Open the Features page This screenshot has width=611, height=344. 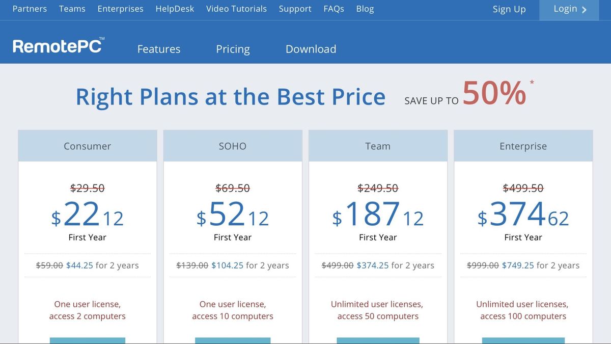coord(158,49)
